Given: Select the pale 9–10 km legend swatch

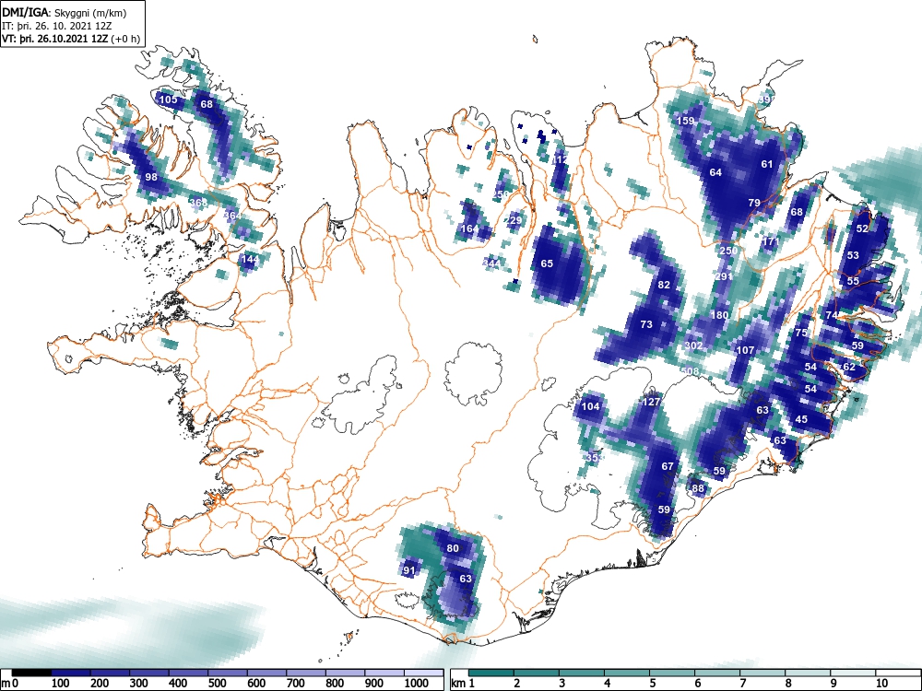Looking at the screenshot, I should click(x=853, y=673).
